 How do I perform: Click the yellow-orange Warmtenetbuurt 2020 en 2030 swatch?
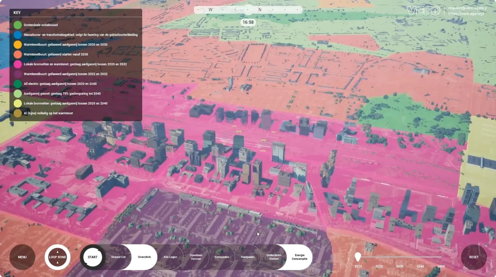(x=18, y=45)
